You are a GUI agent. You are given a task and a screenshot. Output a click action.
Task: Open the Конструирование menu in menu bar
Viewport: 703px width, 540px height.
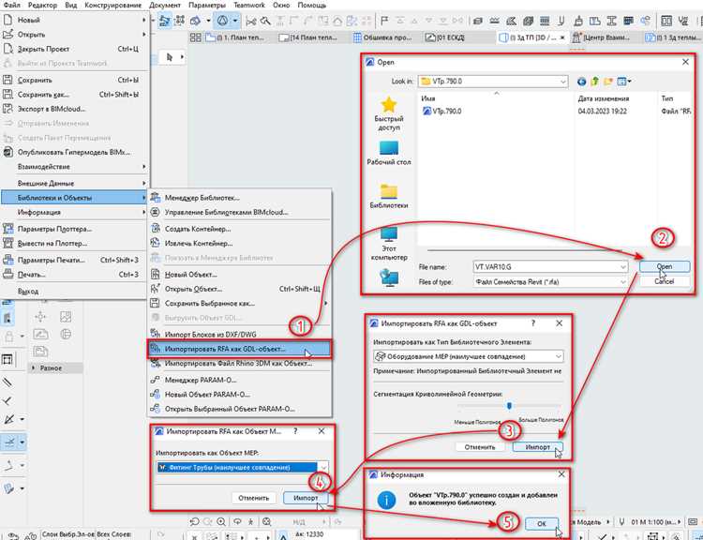112,5
